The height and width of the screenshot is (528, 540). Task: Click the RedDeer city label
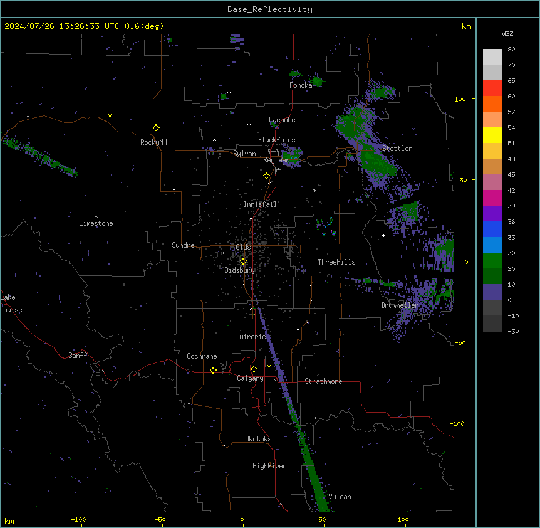click(276, 160)
